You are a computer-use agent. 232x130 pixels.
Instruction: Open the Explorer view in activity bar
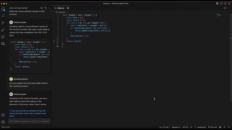(x=3, y=9)
